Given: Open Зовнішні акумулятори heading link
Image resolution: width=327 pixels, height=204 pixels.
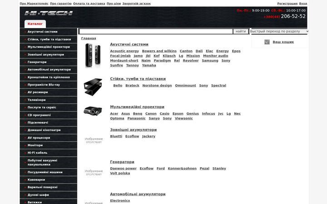Looking at the screenshot, I should [133, 130].
